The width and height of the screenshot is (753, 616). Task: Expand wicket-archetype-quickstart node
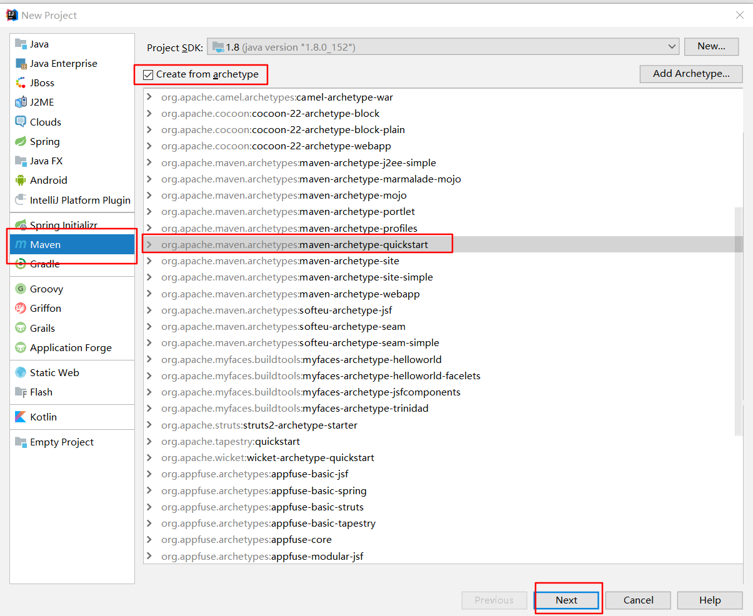(x=149, y=458)
